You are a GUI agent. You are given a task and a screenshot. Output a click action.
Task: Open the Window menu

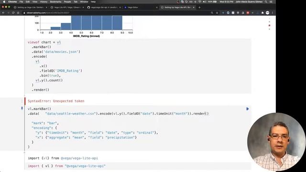tap(84, 2)
